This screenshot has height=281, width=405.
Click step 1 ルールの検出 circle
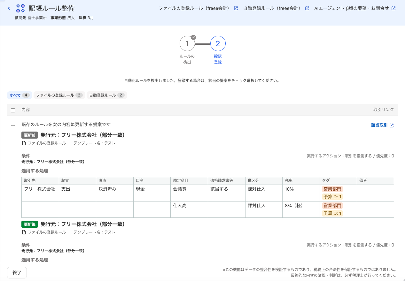point(187,43)
